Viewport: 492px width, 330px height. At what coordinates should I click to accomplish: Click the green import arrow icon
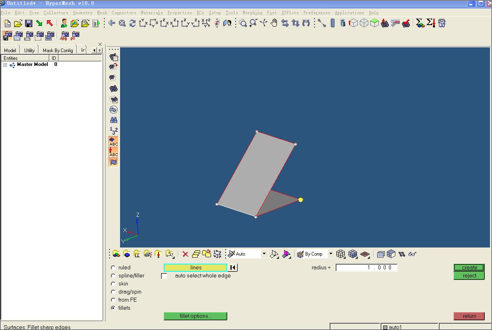click(39, 23)
